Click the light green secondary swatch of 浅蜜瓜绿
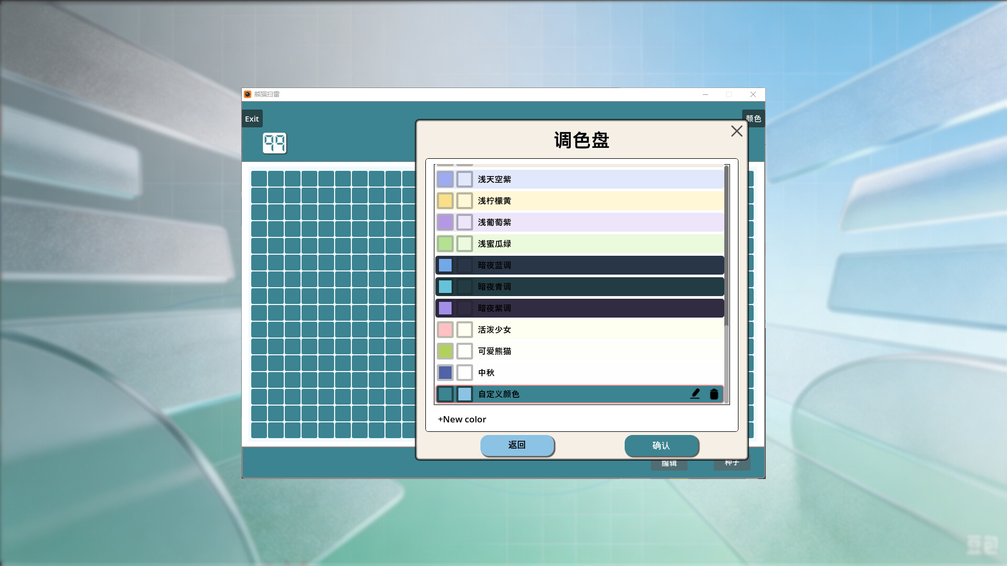This screenshot has width=1007, height=566. [x=465, y=244]
